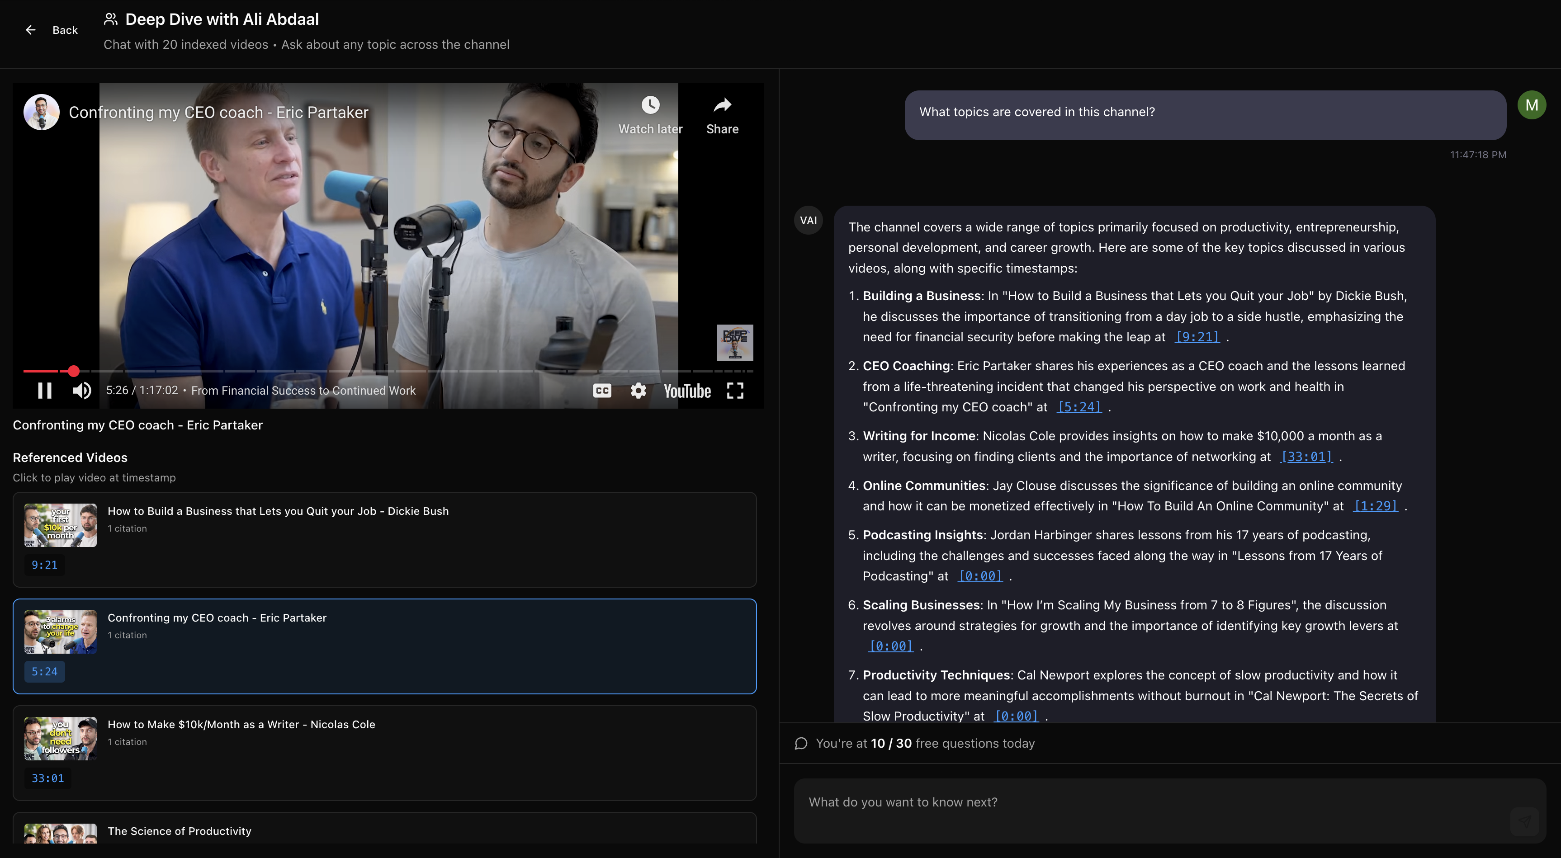
Task: Click the video title Confronting my CEO coach
Action: coord(218,113)
